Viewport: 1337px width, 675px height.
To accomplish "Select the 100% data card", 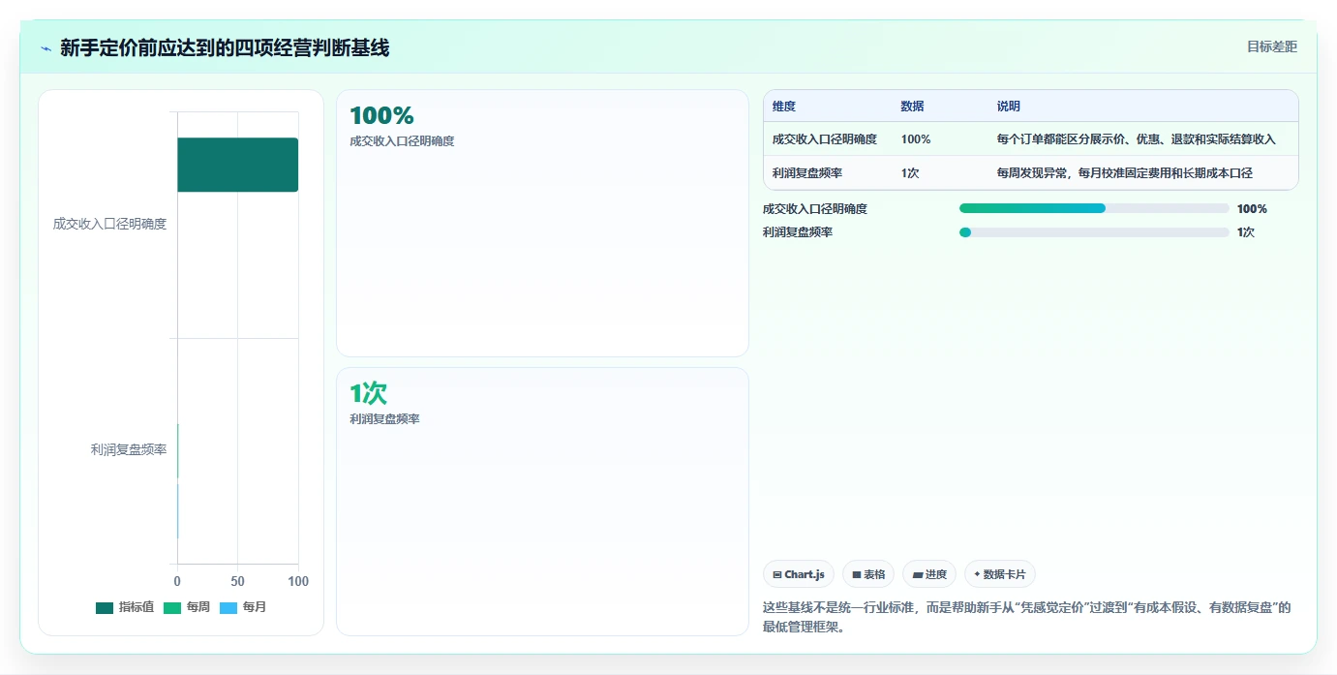I will click(x=542, y=224).
